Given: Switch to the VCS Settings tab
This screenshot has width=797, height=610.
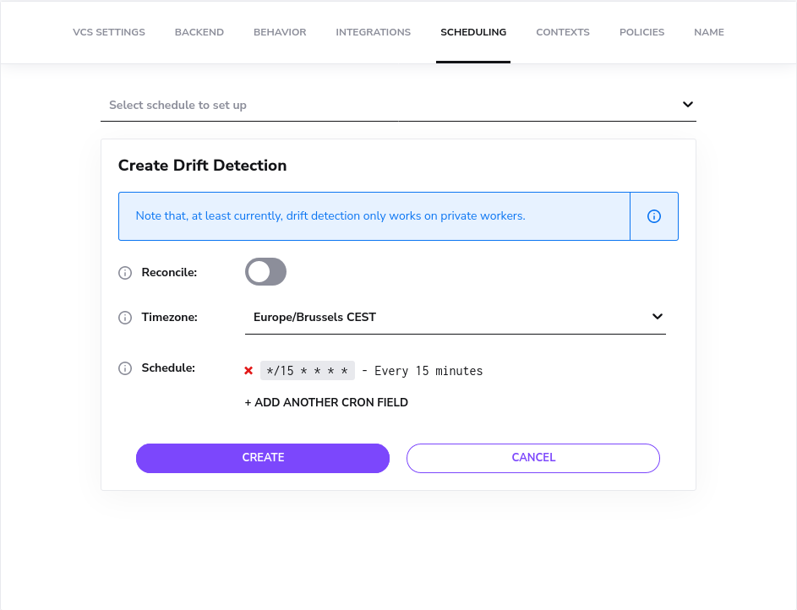Looking at the screenshot, I should (109, 32).
